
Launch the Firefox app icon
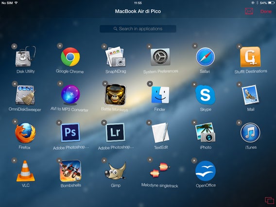coord(25,133)
